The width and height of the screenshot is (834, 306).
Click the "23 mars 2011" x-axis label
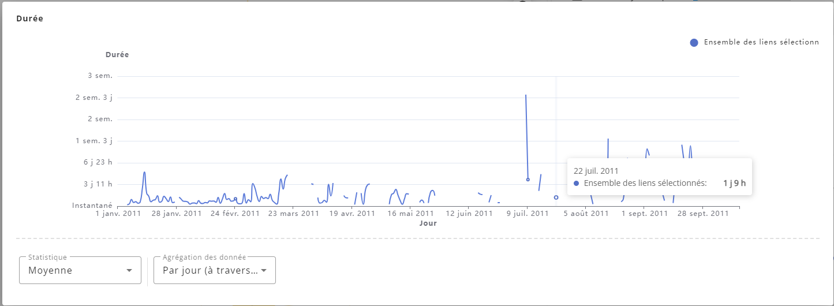click(294, 214)
